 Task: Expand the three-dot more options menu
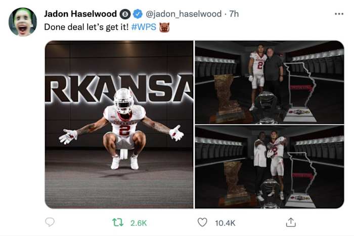pyautogui.click(x=339, y=14)
